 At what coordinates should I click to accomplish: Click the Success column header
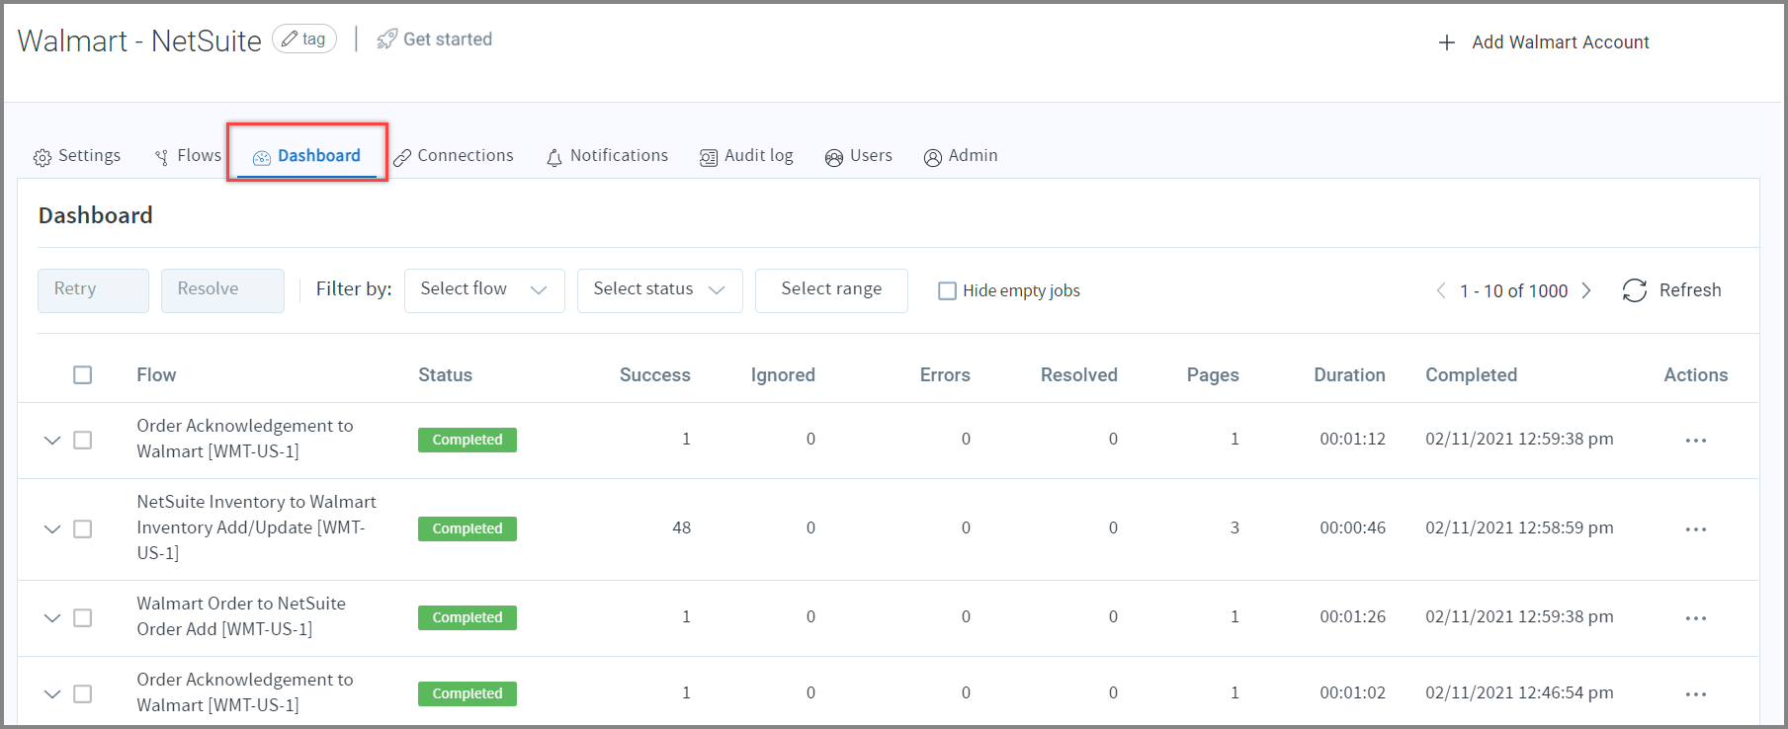coord(655,375)
